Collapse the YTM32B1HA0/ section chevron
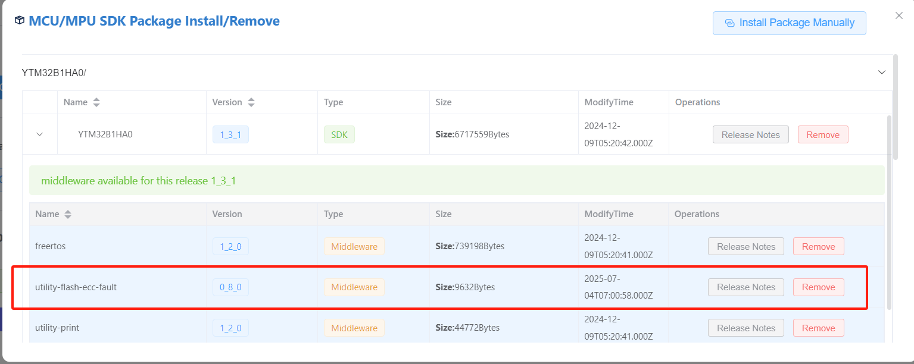914x364 pixels. (x=881, y=73)
